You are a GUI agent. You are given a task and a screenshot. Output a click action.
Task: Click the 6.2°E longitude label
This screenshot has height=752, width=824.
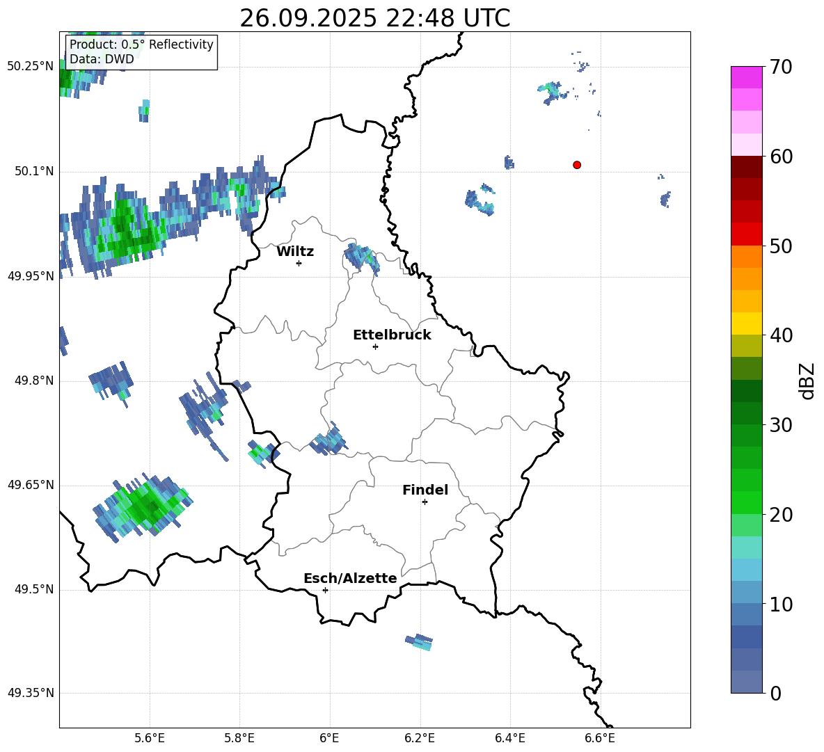click(420, 738)
